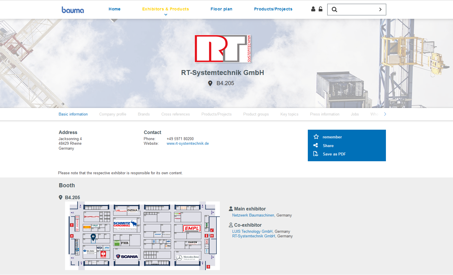Image resolution: width=453 pixels, height=275 pixels.
Task: Click the EMPL logo on the hall map
Action: pos(192,228)
